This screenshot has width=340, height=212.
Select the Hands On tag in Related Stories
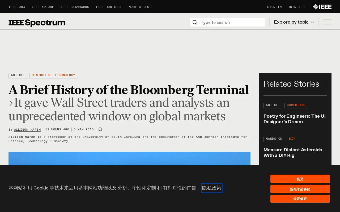point(274,139)
